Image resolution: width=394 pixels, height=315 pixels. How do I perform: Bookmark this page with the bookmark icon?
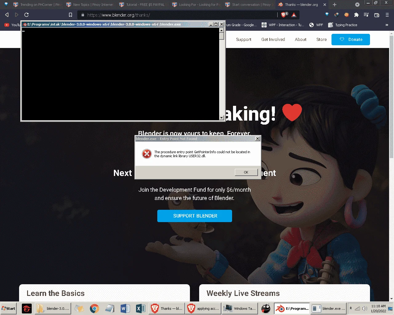point(70,15)
